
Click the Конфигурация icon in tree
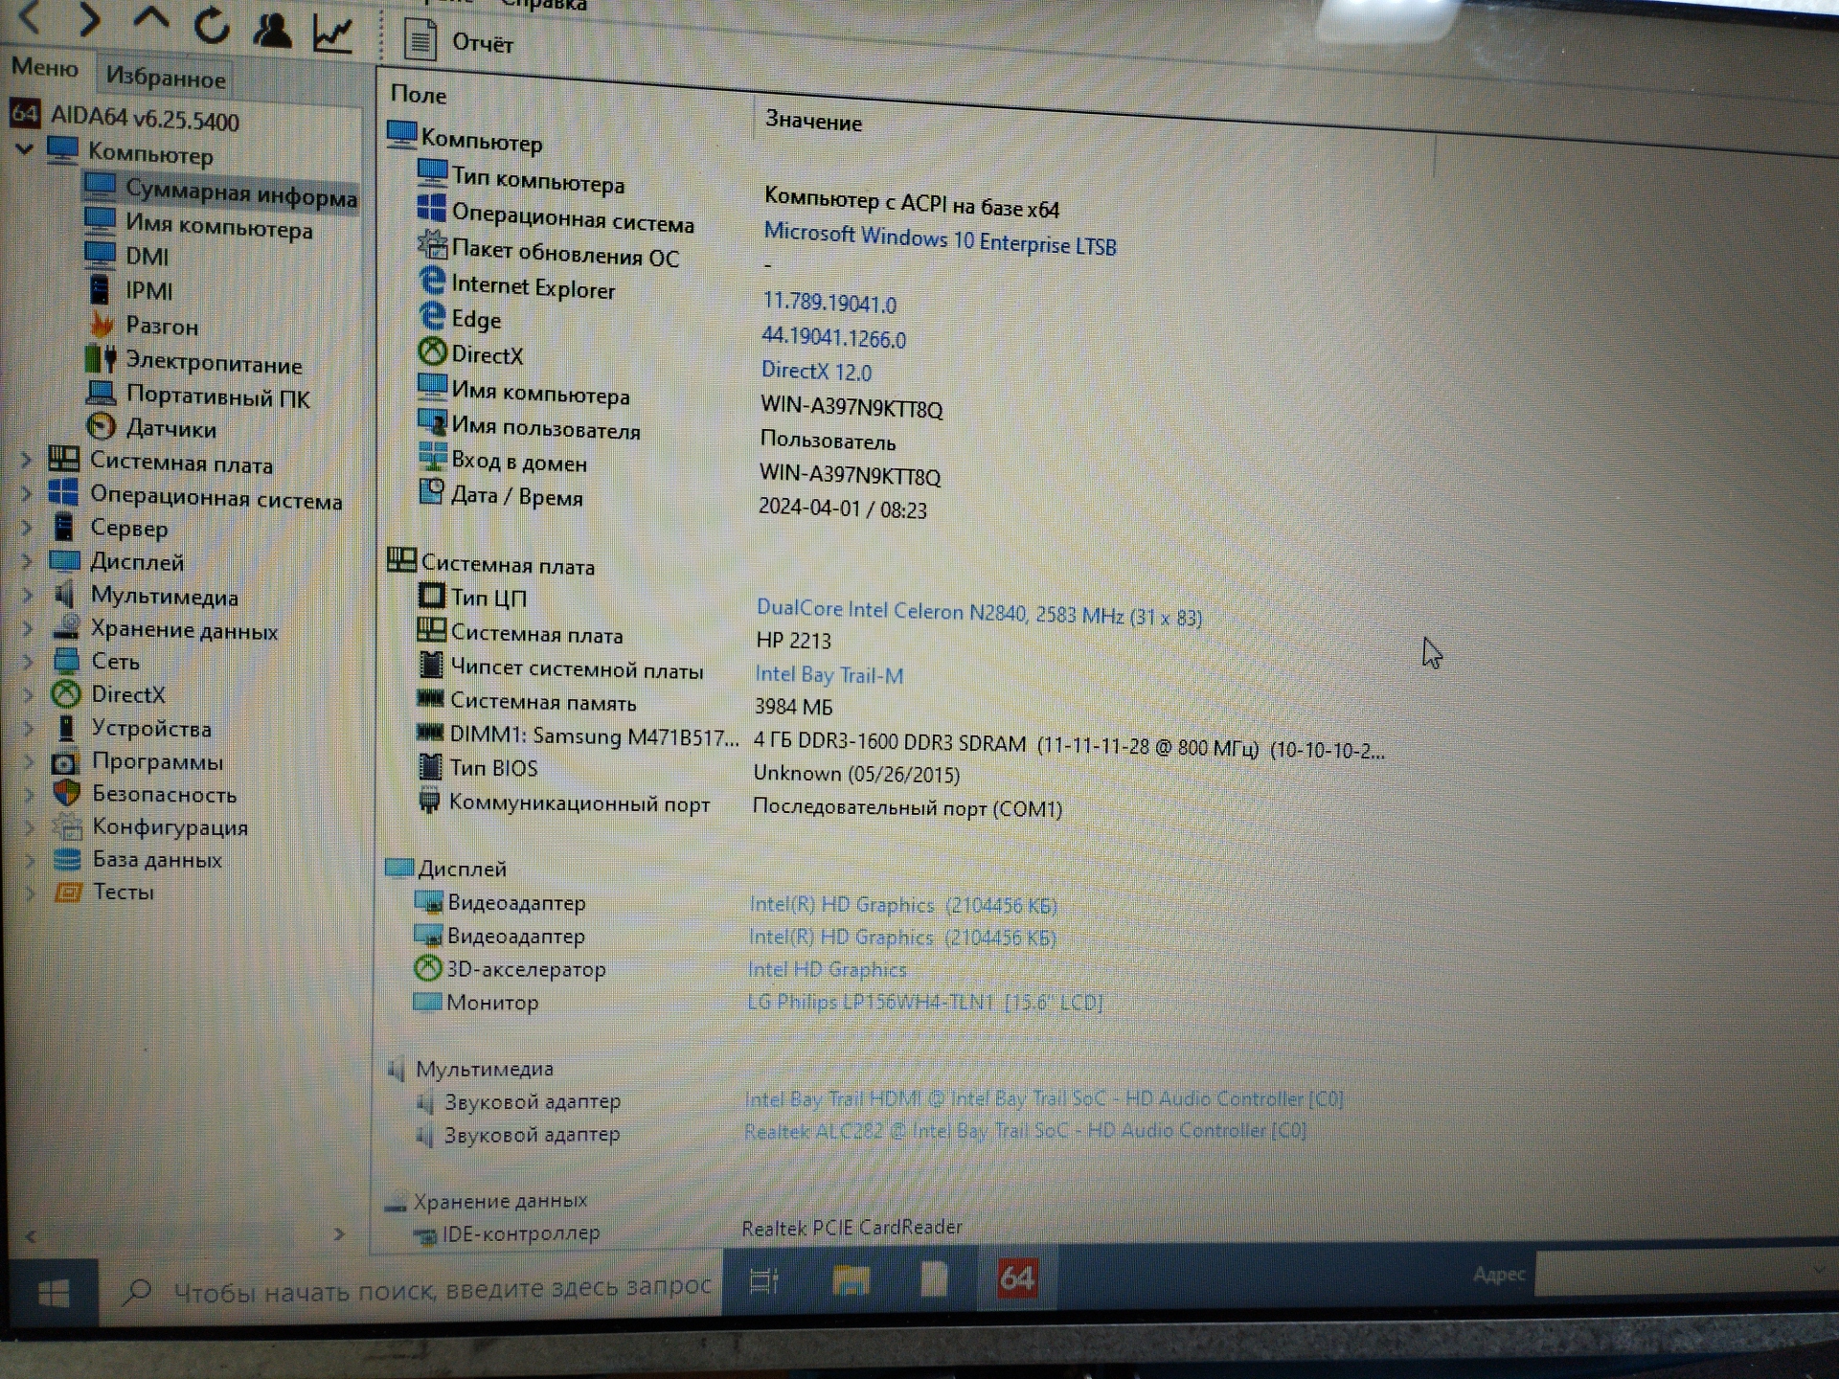(x=67, y=825)
